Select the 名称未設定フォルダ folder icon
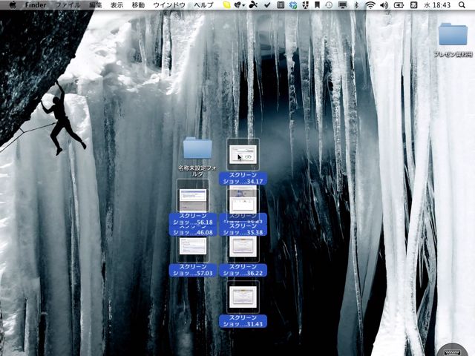The height and width of the screenshot is (356, 475). click(197, 148)
